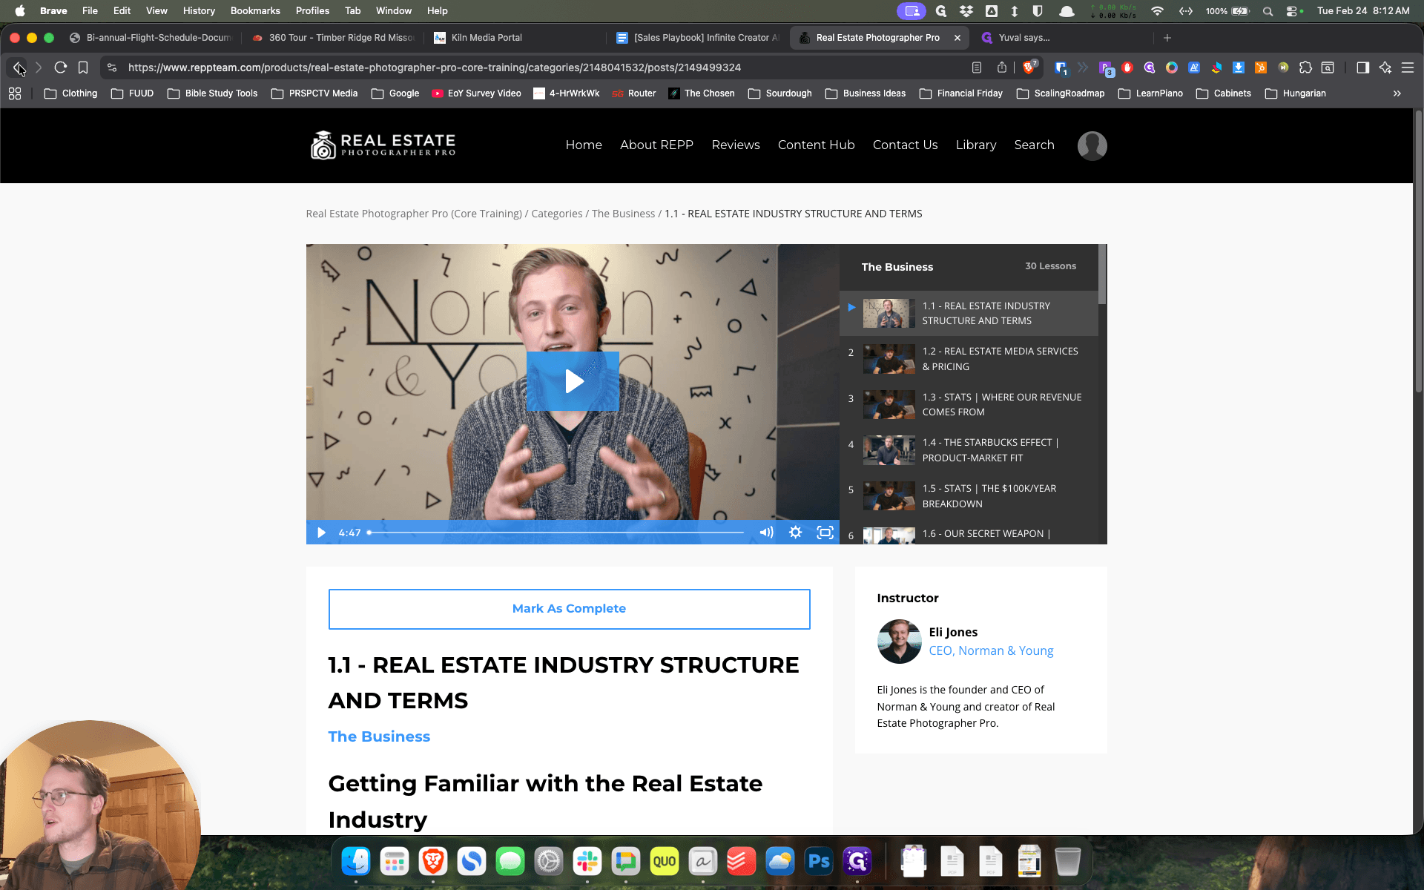Open the Bible Study Tools bookmark folder
This screenshot has height=890, width=1424.
click(213, 93)
